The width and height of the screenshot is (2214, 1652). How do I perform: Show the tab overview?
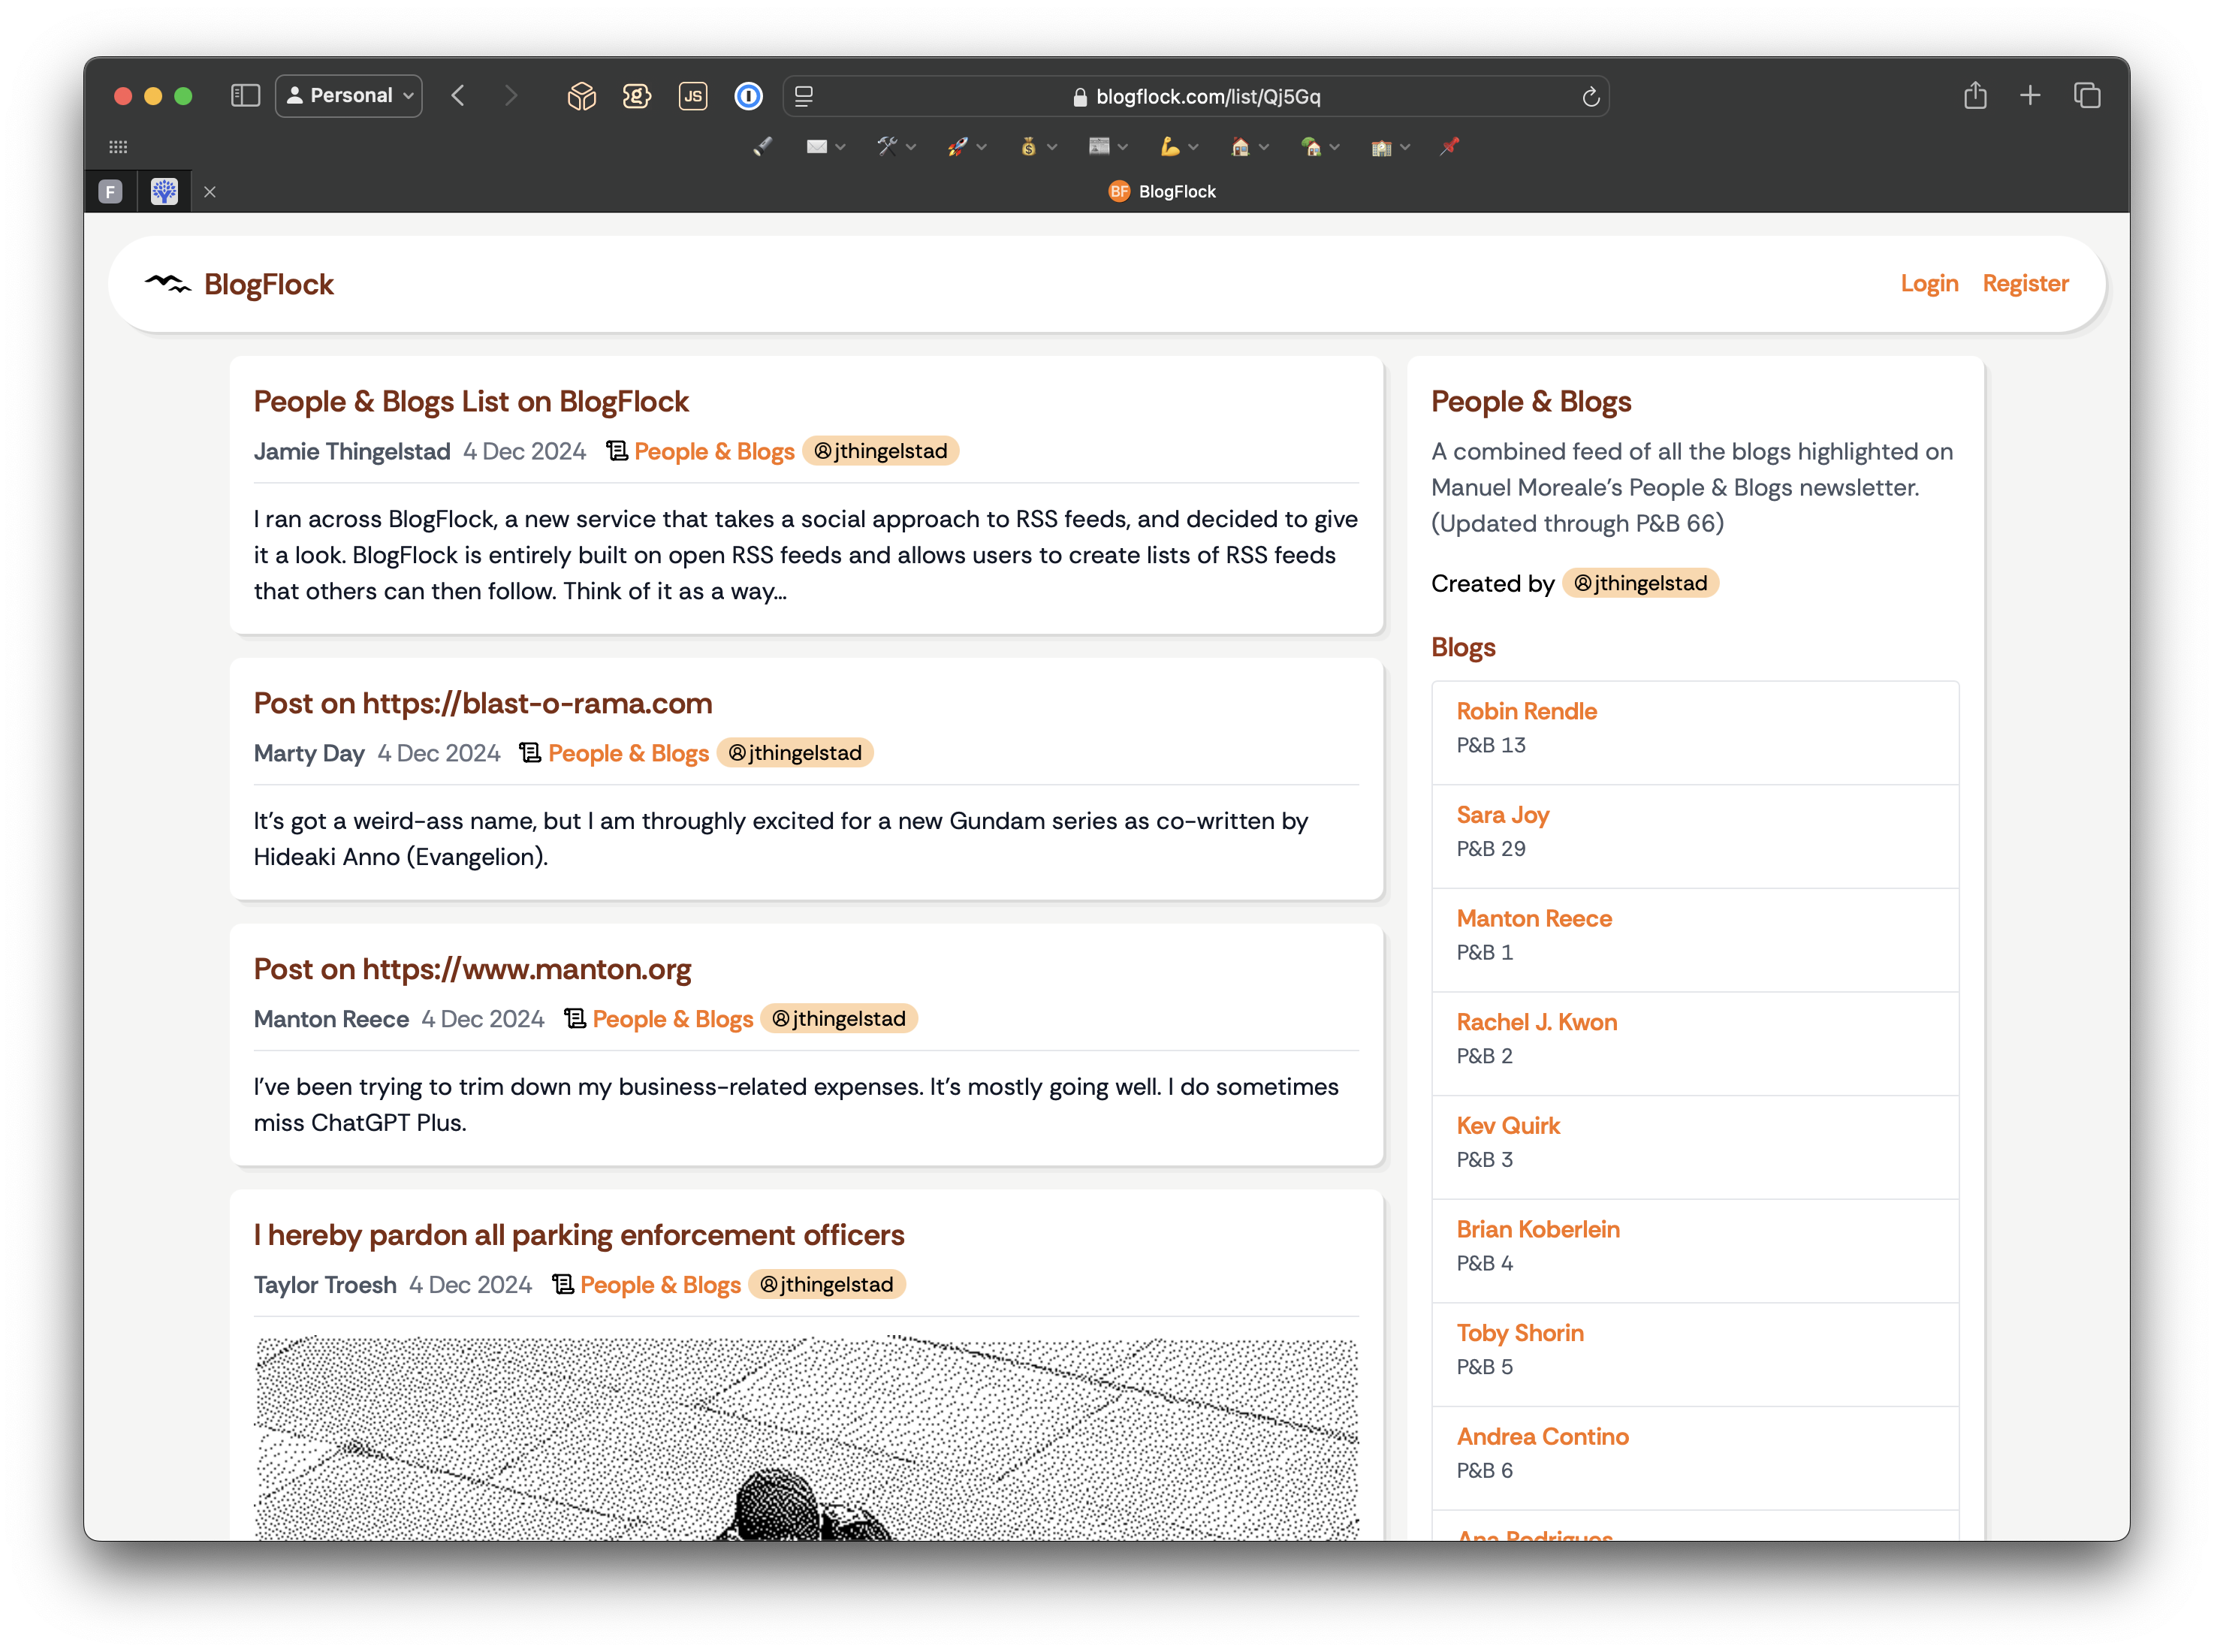tap(2086, 96)
